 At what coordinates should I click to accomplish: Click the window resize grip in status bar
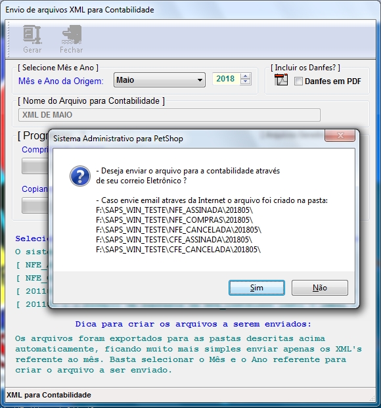(372, 398)
